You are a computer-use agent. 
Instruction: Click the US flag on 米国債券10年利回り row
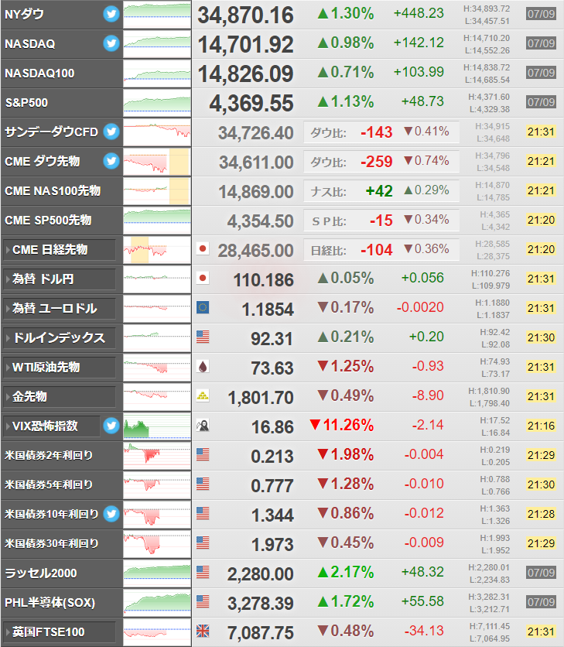203,513
